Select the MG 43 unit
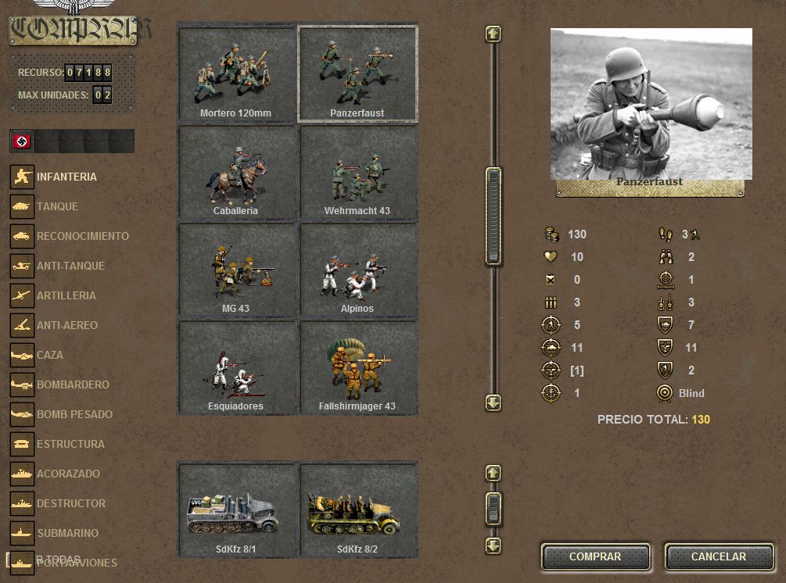Screen dimensions: 786x583 click(x=236, y=270)
